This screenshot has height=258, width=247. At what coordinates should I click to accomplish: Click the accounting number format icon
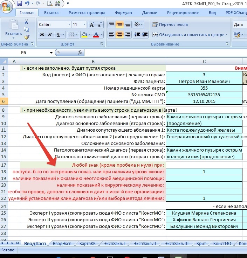pyautogui.click(x=237, y=35)
